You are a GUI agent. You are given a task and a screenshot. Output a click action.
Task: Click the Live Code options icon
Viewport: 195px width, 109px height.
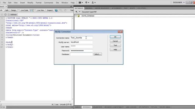point(32,10)
